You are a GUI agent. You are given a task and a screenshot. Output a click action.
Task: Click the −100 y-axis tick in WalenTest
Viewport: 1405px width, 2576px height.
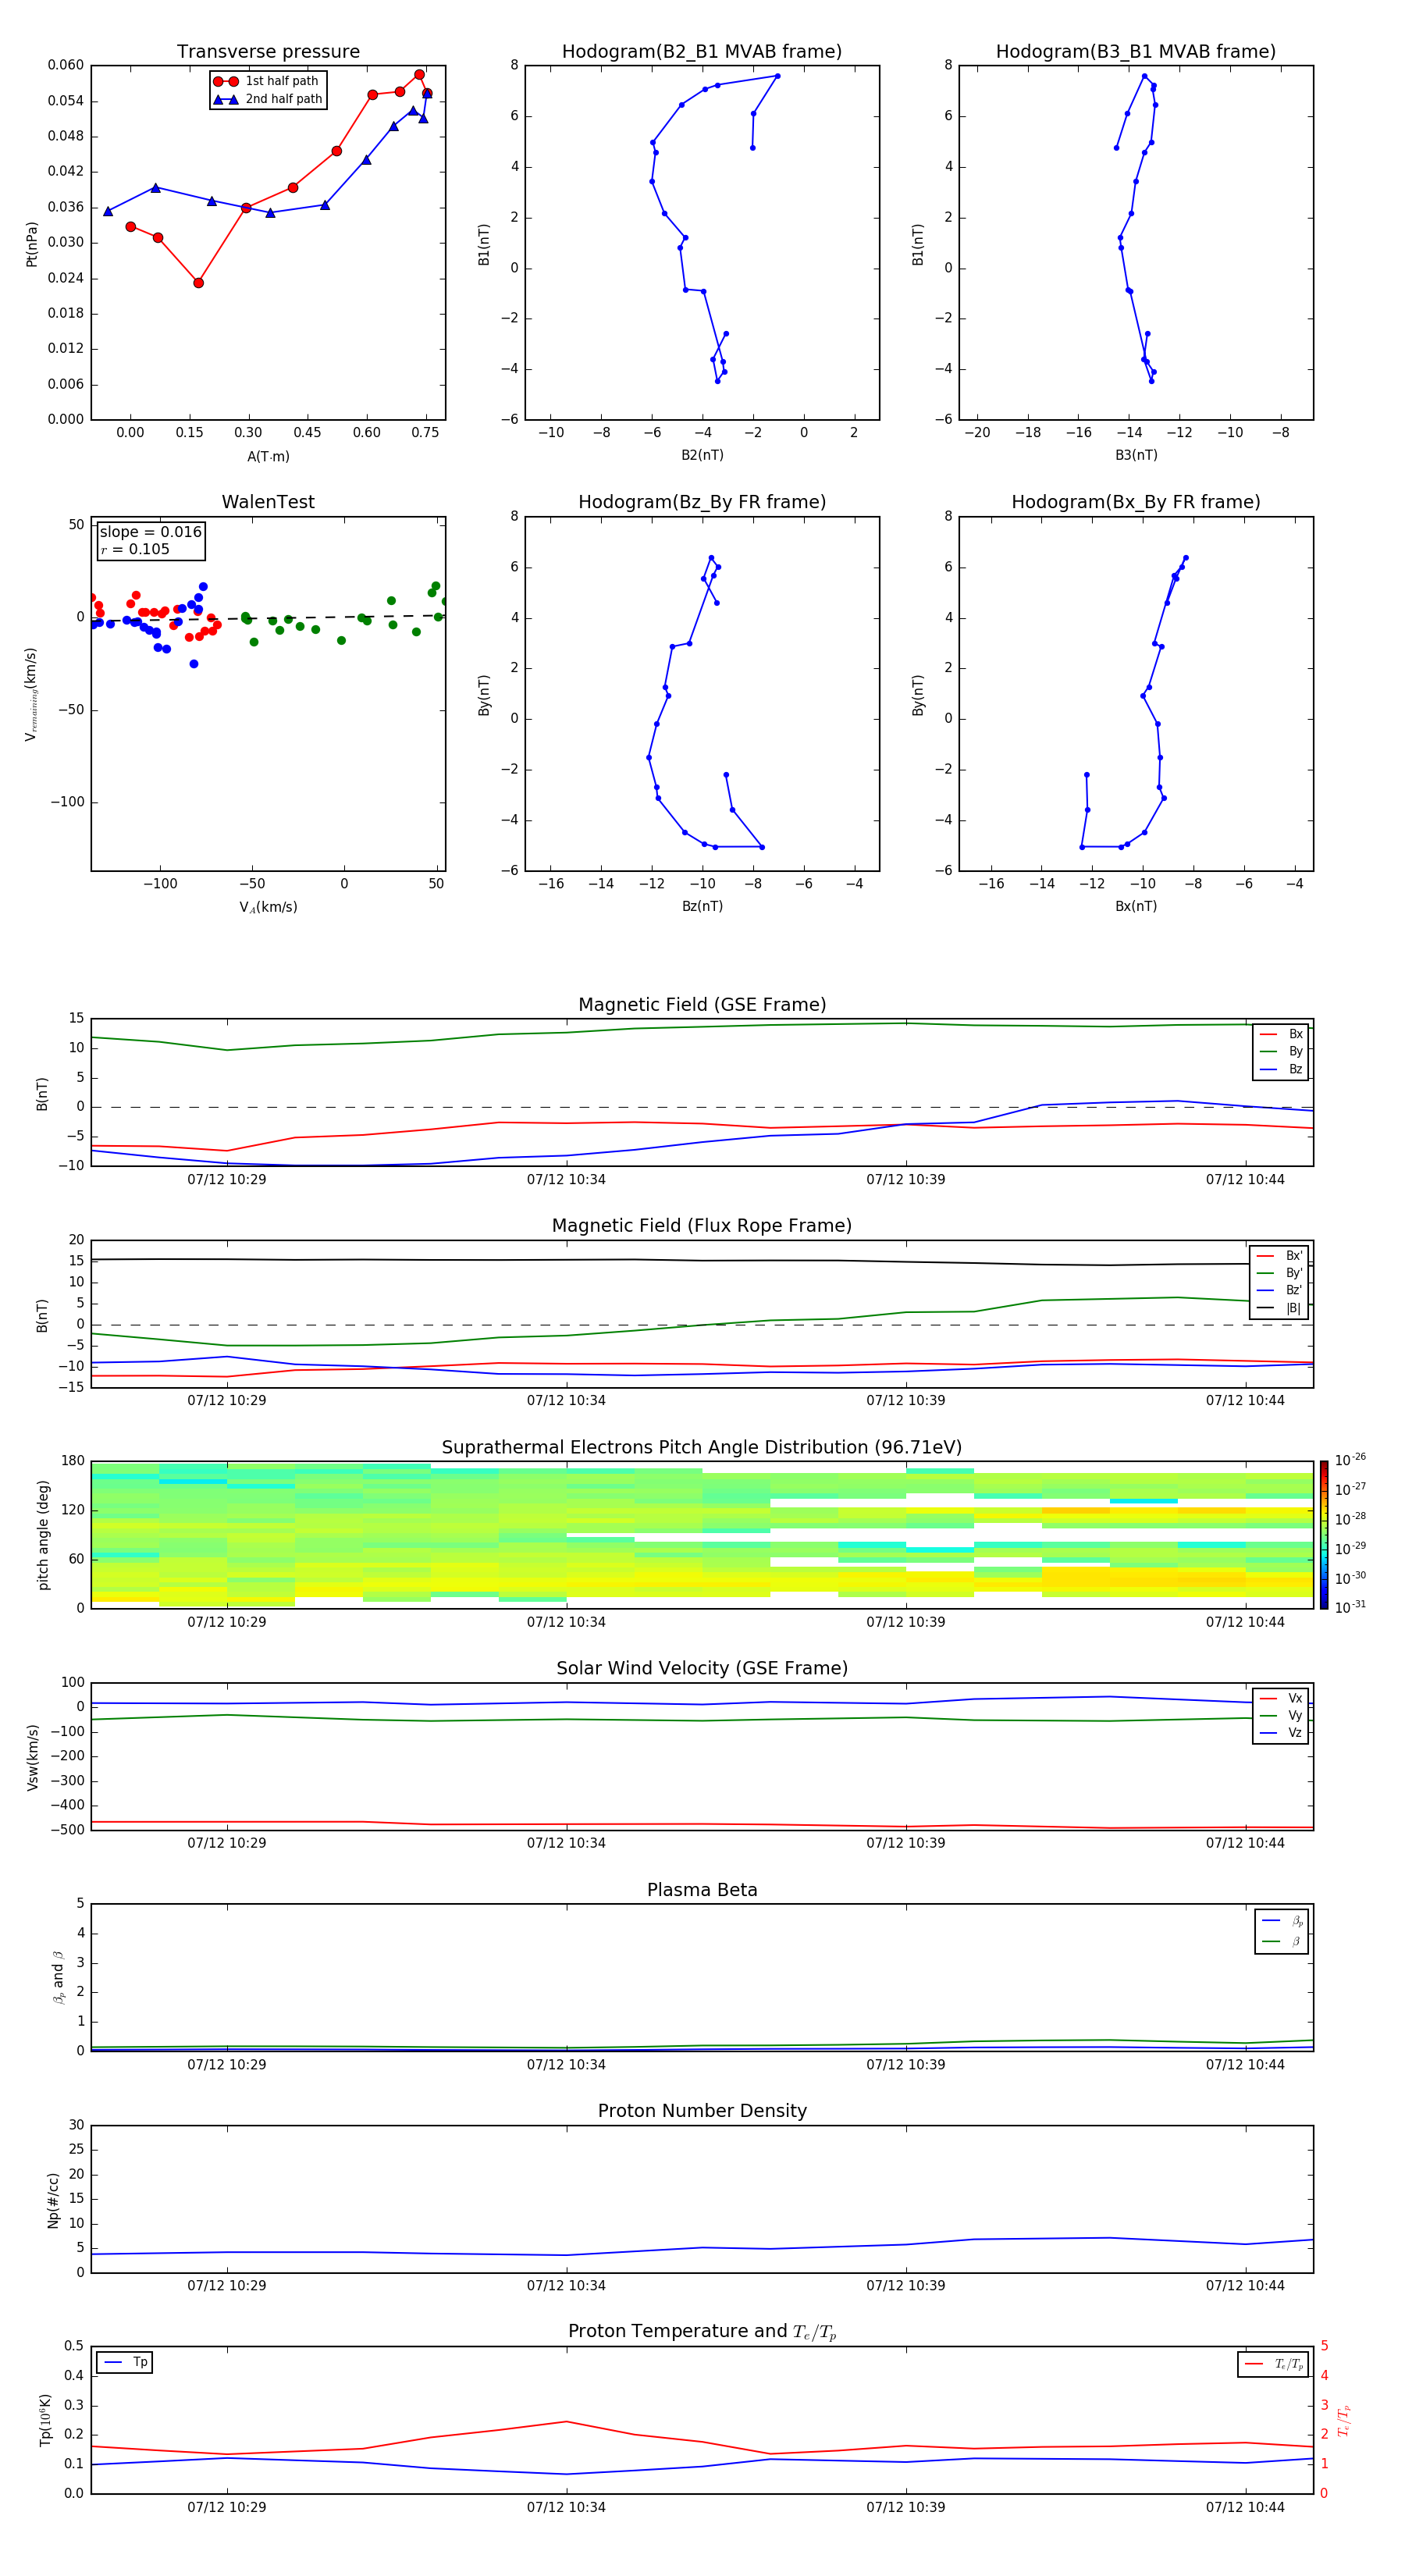(68, 802)
